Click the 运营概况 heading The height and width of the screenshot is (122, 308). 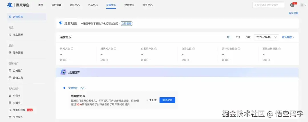tap(66, 37)
